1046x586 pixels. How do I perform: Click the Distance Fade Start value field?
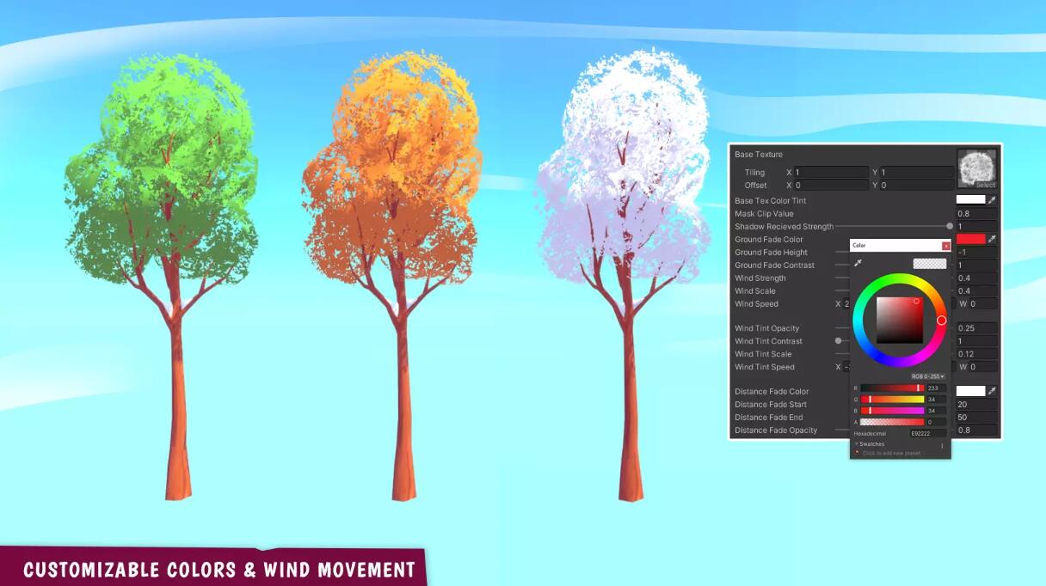pyautogui.click(x=976, y=404)
